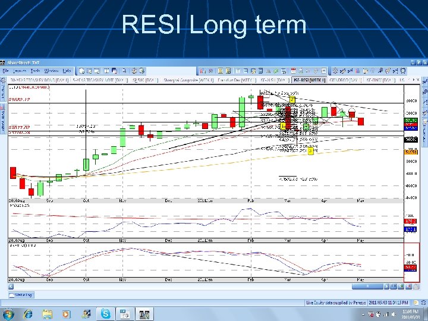This screenshot has width=428, height=321.
Task: Click the taskbar clock
Action: pos(410,314)
